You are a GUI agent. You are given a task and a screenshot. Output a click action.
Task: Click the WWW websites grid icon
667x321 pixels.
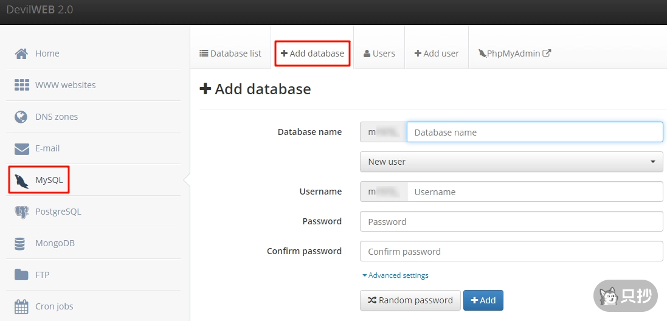coord(21,85)
